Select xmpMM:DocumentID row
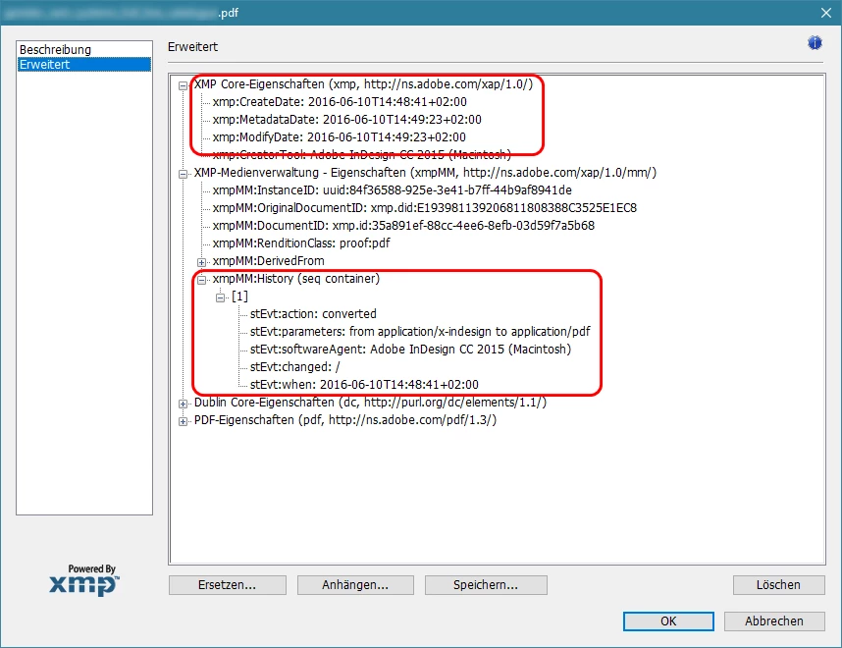The image size is (842, 648). click(403, 226)
